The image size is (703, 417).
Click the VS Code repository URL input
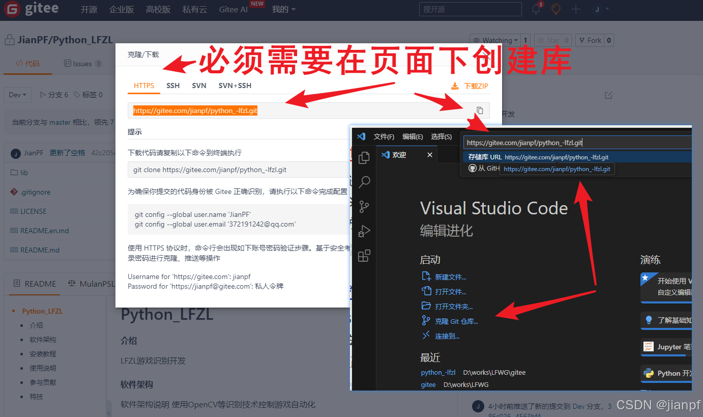pyautogui.click(x=577, y=143)
